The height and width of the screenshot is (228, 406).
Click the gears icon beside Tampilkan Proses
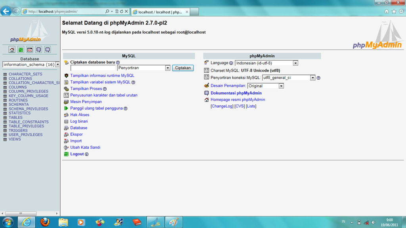pyautogui.click(x=66, y=89)
